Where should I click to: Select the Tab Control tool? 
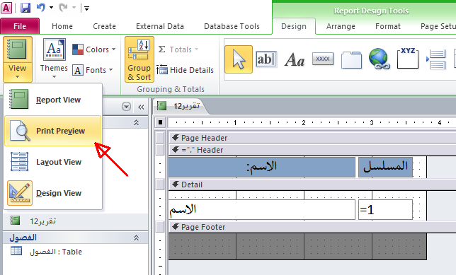[x=351, y=59]
